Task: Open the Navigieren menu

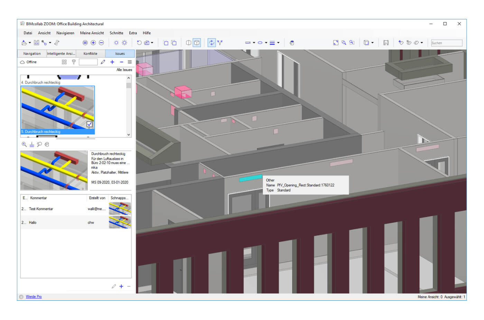Action: 65,33
